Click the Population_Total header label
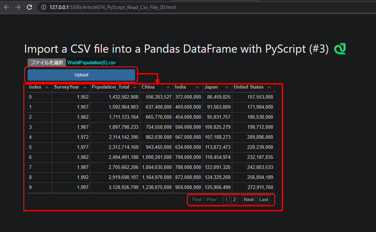This screenshot has width=376, height=232. [x=110, y=87]
